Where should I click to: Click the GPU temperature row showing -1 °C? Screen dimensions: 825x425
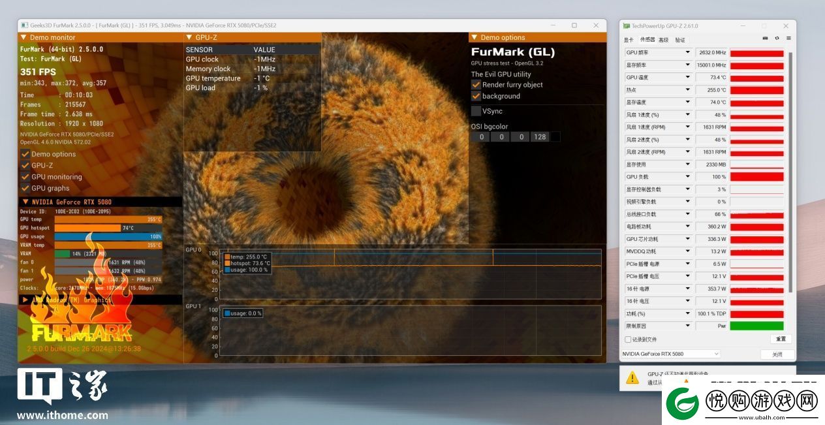coord(252,78)
